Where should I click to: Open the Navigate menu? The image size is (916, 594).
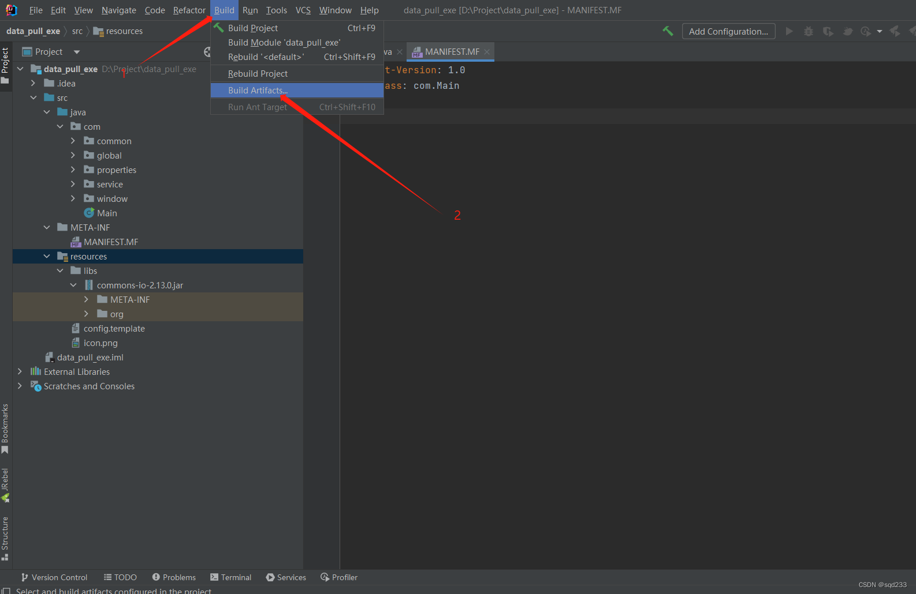click(x=118, y=10)
